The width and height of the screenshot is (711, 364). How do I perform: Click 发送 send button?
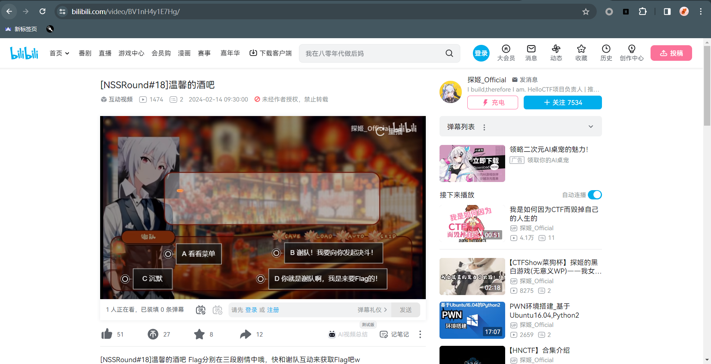coord(406,310)
